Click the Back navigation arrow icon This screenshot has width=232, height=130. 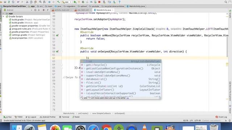(x=49, y=2)
